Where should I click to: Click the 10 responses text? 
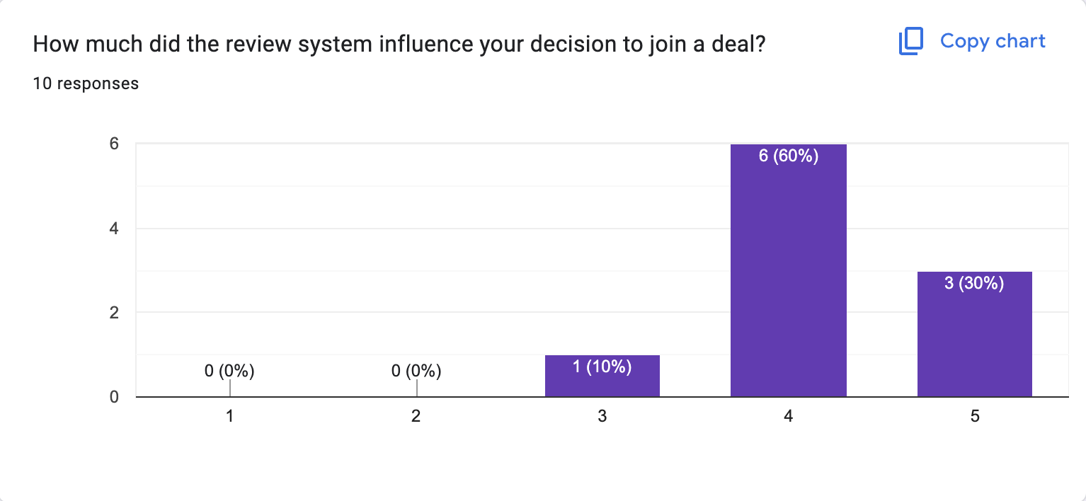click(86, 83)
